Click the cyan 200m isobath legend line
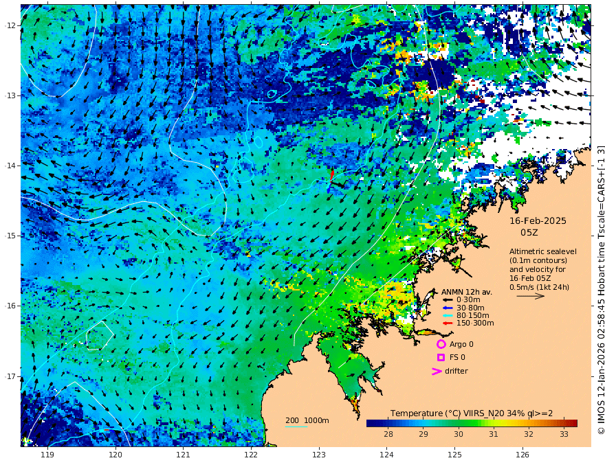 click(x=296, y=426)
